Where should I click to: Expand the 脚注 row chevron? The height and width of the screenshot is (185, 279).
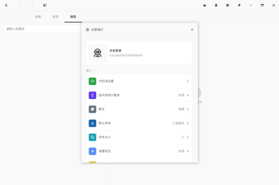point(188,109)
